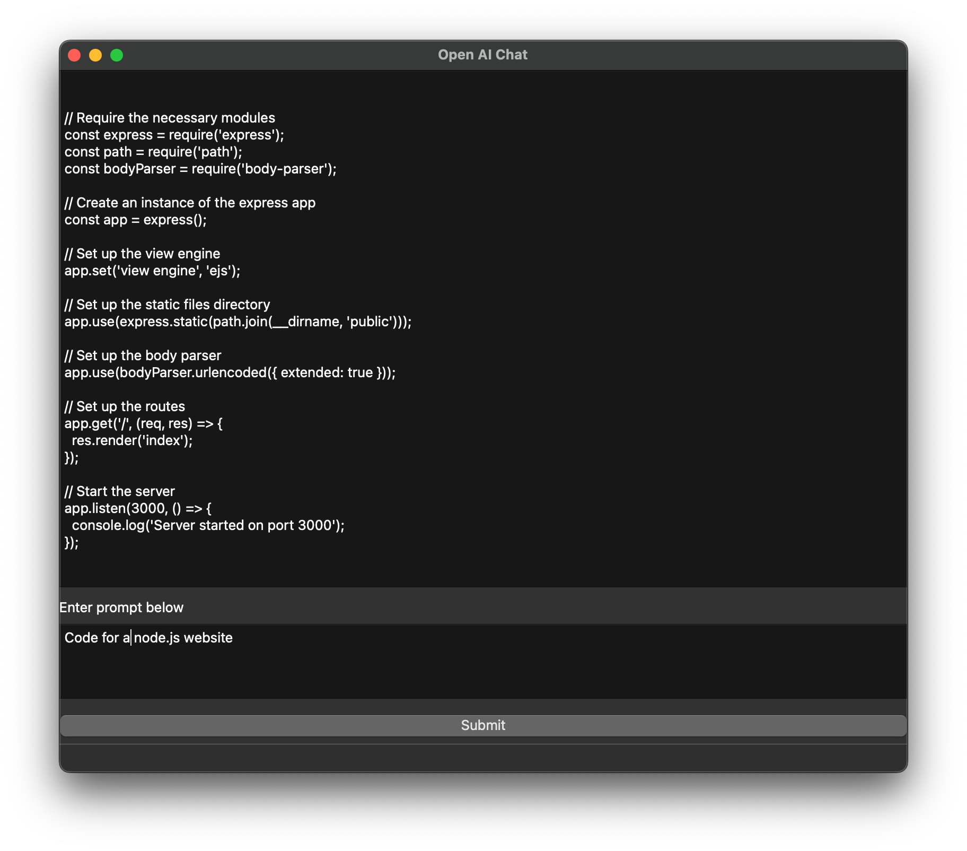Click the 'Open AI Chat' title bar text
967x851 pixels.
482,54
